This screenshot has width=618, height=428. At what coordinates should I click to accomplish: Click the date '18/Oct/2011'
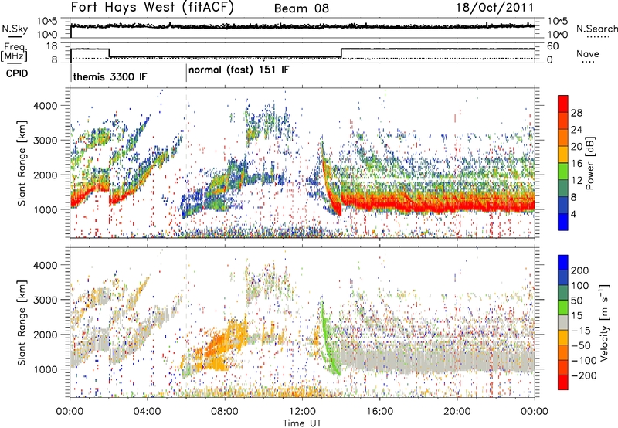(495, 8)
